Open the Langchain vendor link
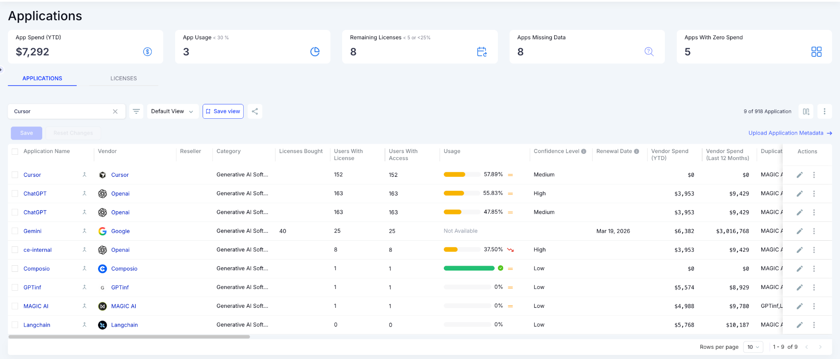The height and width of the screenshot is (359, 840). (x=124, y=325)
